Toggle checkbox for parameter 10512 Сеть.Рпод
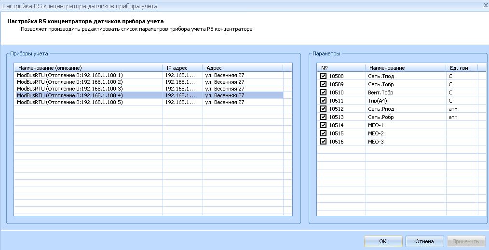This screenshot has height=250, width=489. (323, 109)
